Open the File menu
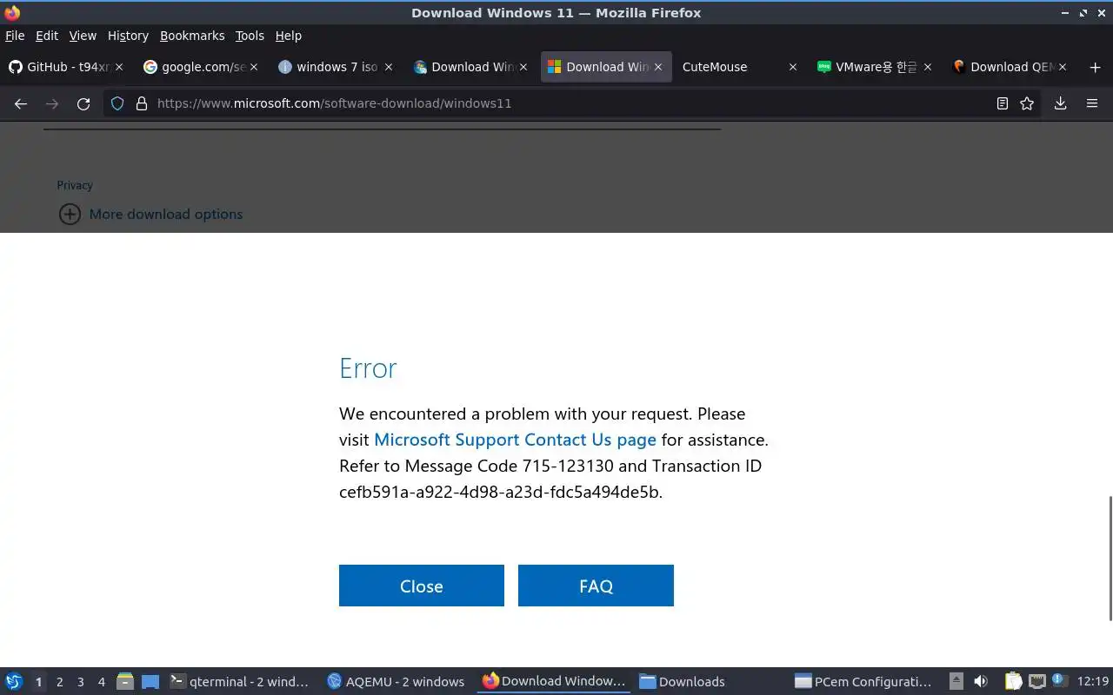This screenshot has width=1113, height=695. click(x=15, y=36)
